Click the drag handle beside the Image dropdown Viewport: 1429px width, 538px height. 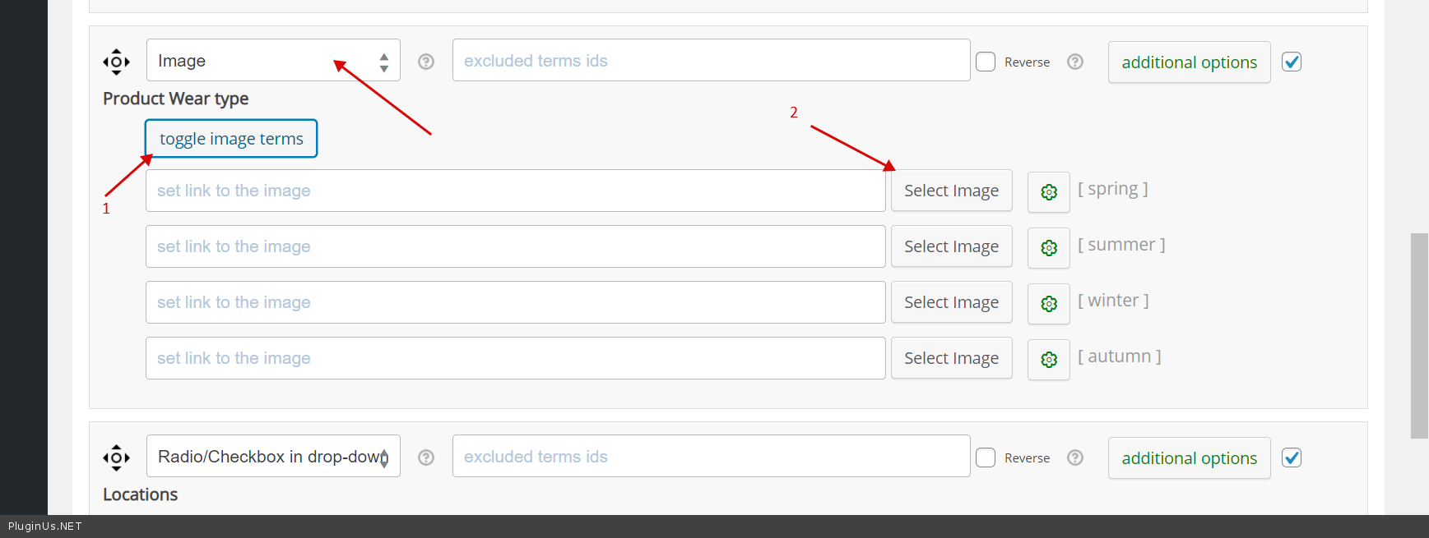coord(116,62)
